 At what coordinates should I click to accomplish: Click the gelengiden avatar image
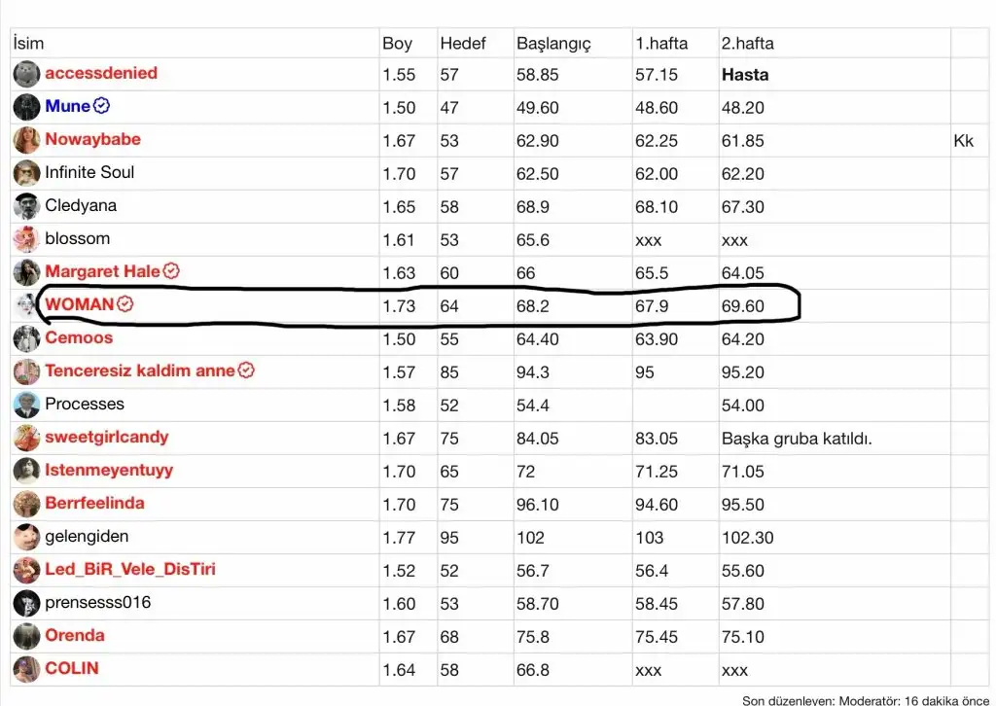(x=26, y=537)
